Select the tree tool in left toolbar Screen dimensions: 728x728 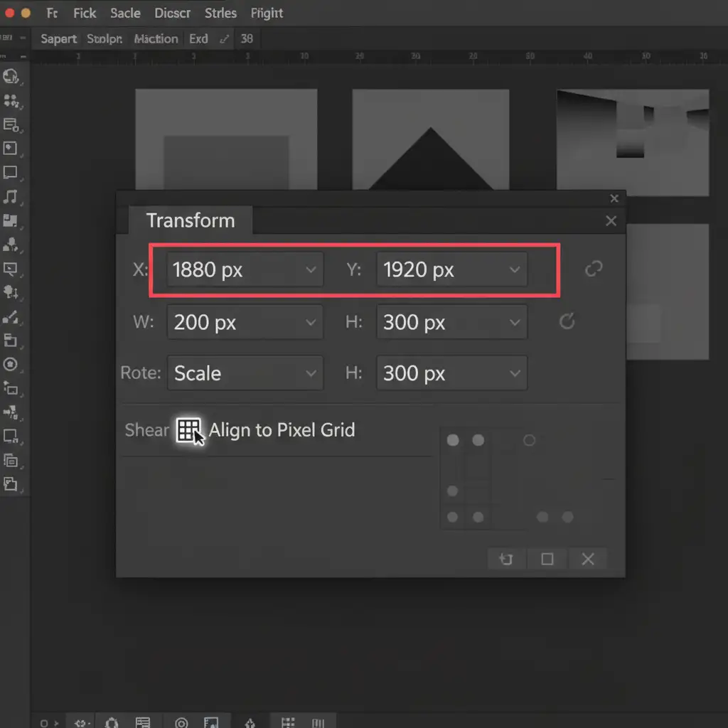pyautogui.click(x=10, y=291)
